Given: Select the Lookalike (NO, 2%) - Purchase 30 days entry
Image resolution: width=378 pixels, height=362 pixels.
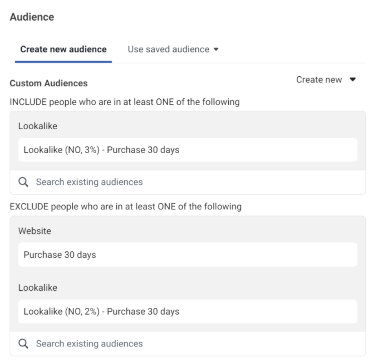Looking at the screenshot, I should pos(188,312).
